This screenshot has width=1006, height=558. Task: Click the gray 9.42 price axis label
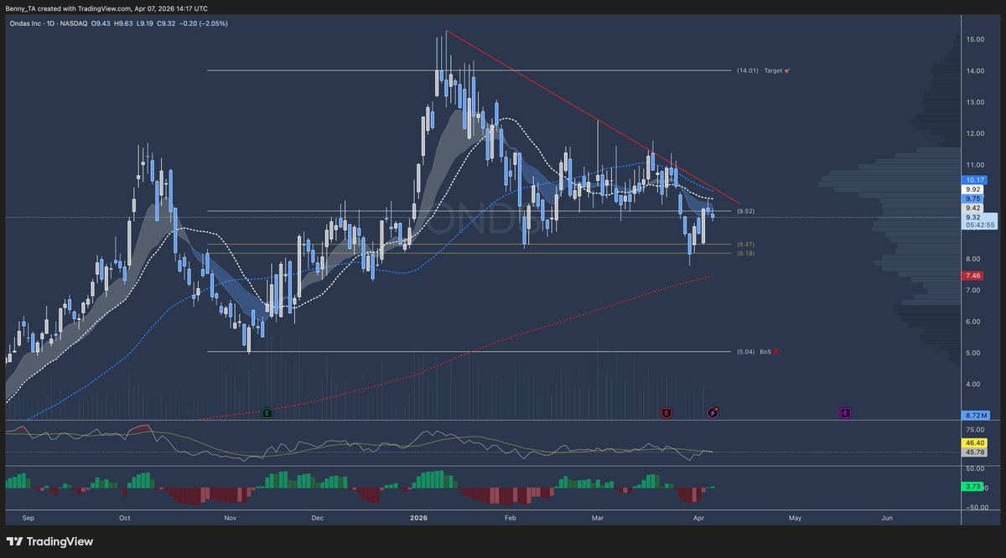(972, 208)
